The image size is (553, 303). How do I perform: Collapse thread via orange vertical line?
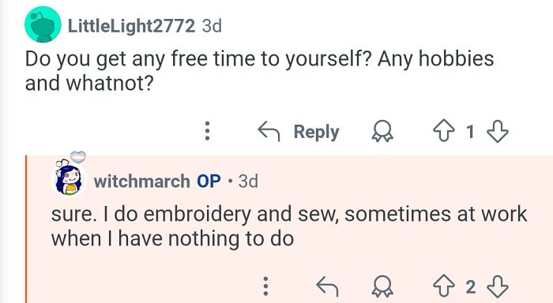tap(26, 229)
